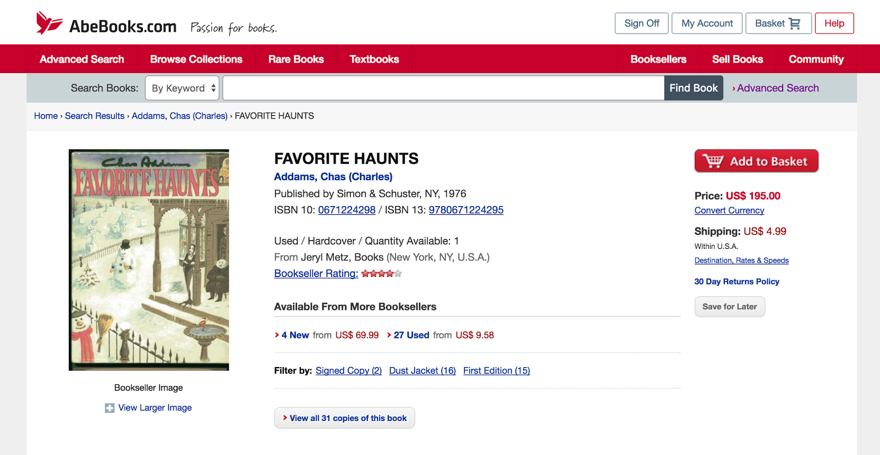Click the AbeBooks bird logo icon
This screenshot has width=880, height=455.
(48, 23)
